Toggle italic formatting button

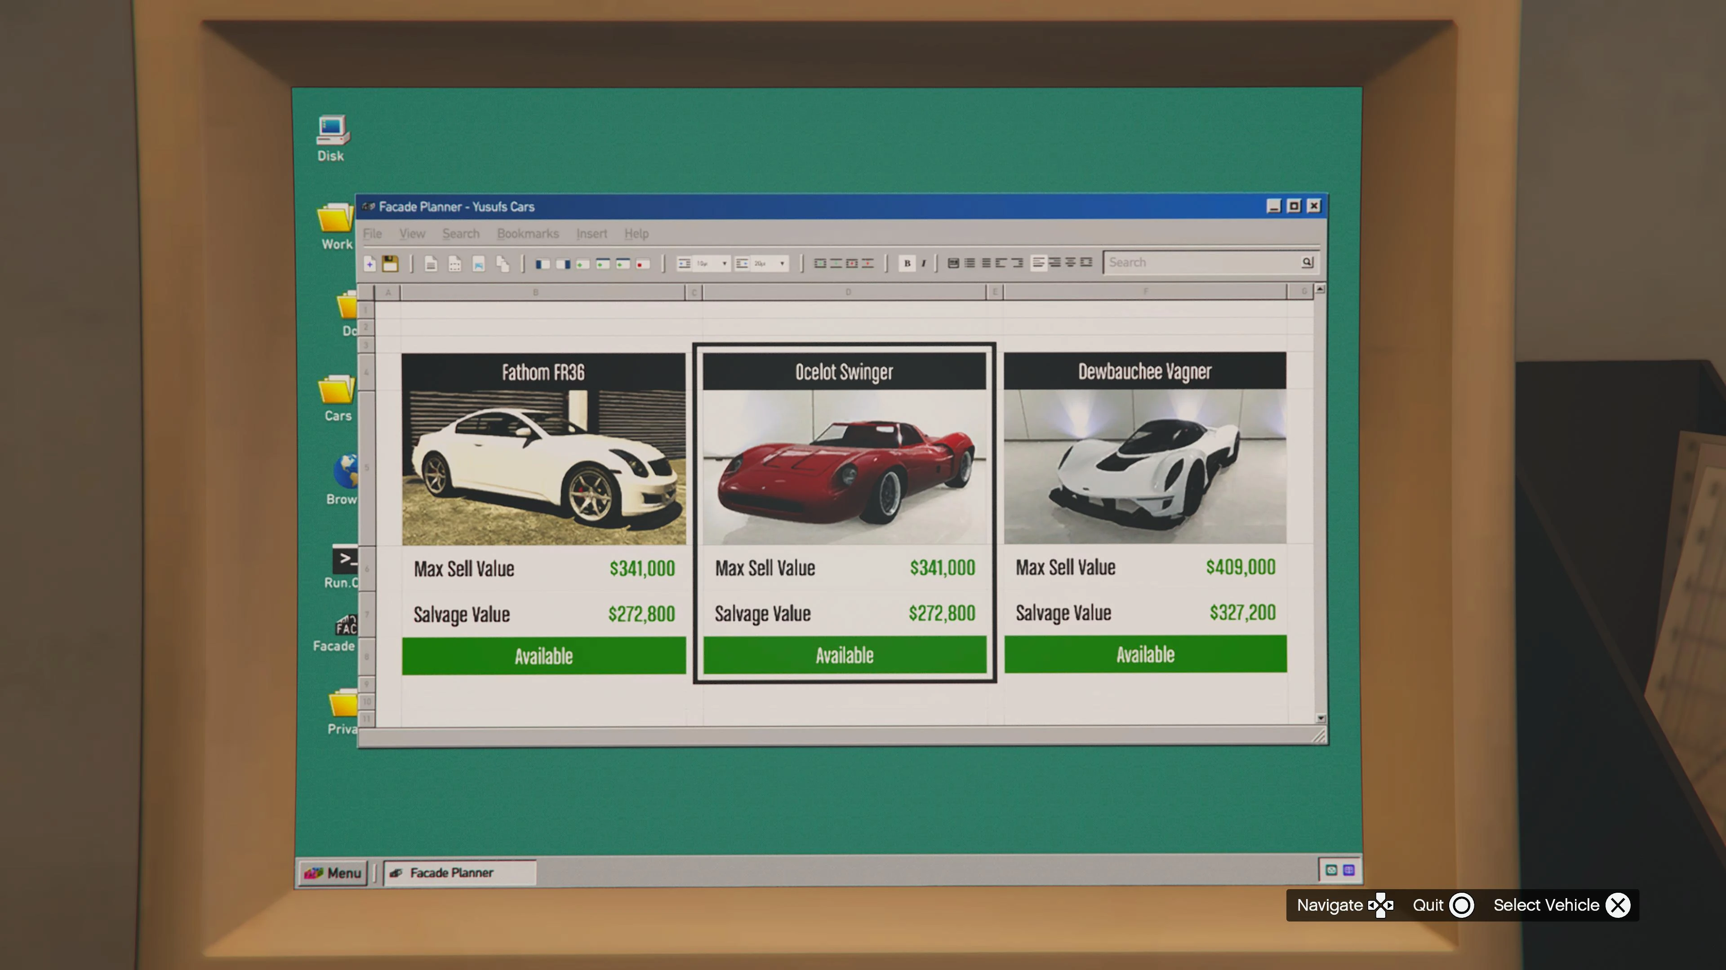tap(923, 263)
